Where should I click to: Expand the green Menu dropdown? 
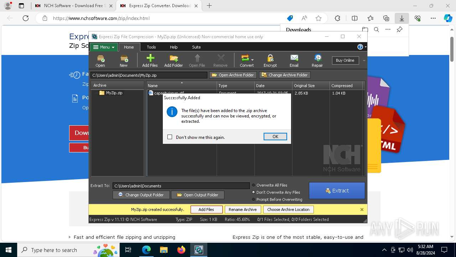click(x=104, y=47)
